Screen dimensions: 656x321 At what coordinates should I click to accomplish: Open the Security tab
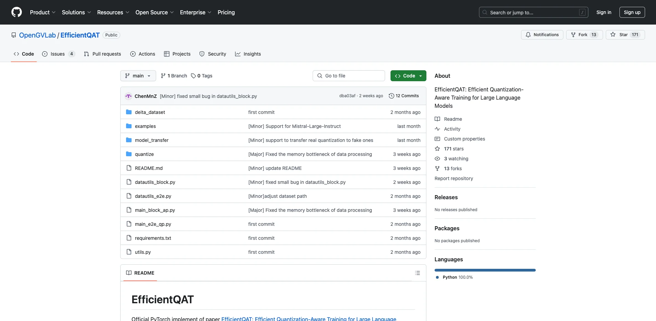[213, 54]
